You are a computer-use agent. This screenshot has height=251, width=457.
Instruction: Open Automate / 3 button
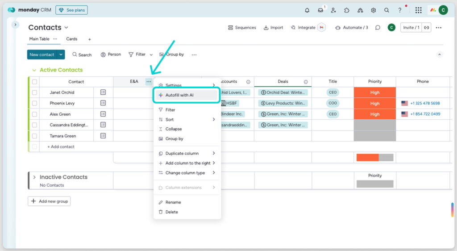[352, 27]
